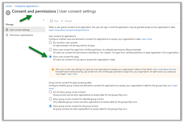Select consent for verified publishers option

(50, 50)
